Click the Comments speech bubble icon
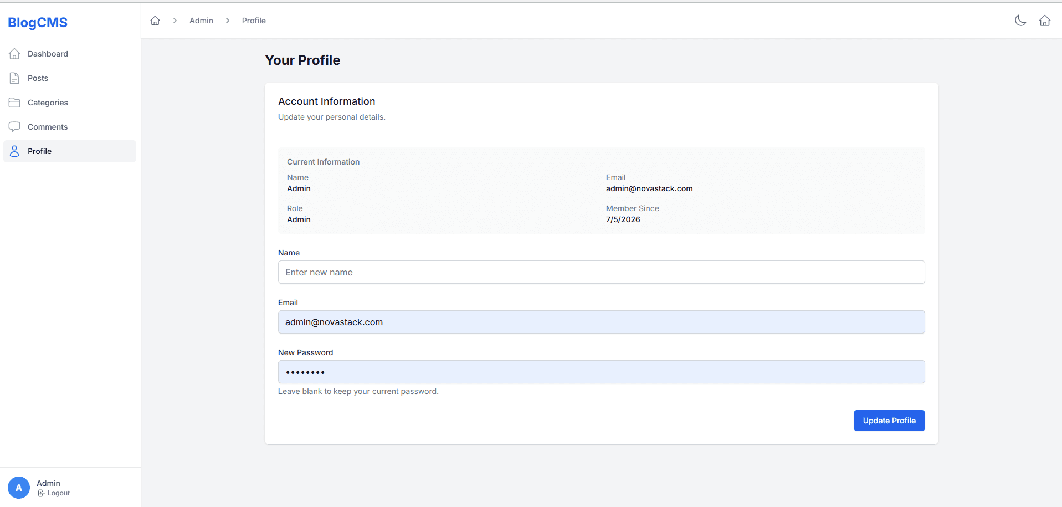The height and width of the screenshot is (507, 1062). (14, 127)
